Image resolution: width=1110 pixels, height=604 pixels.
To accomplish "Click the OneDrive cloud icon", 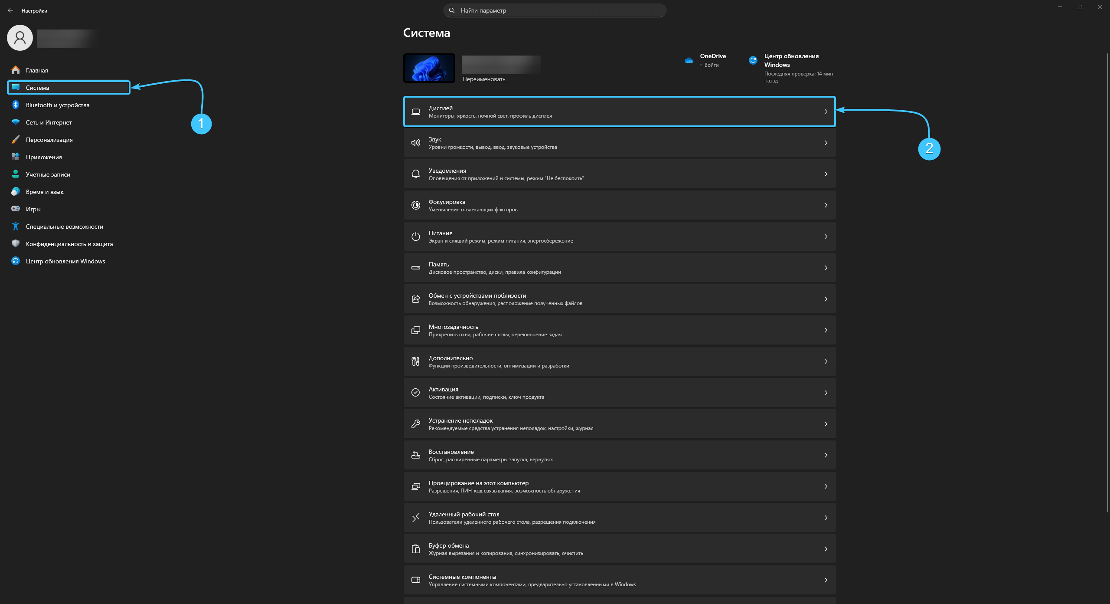I will click(x=689, y=60).
